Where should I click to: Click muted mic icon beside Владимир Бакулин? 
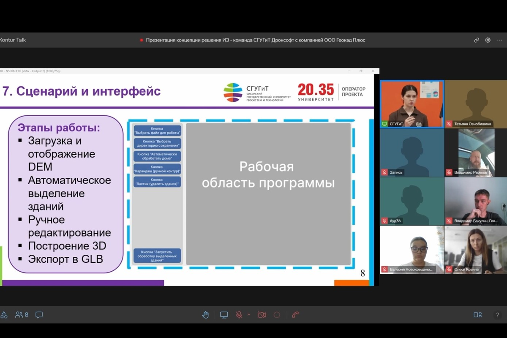tap(449, 221)
